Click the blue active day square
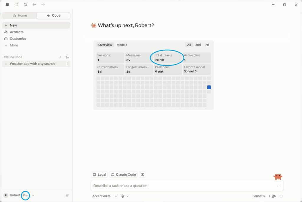 point(209,87)
